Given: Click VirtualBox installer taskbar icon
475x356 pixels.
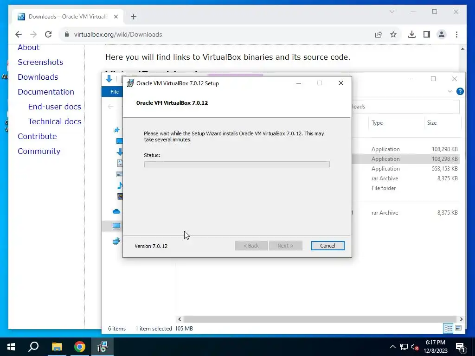Looking at the screenshot, I should [103, 347].
